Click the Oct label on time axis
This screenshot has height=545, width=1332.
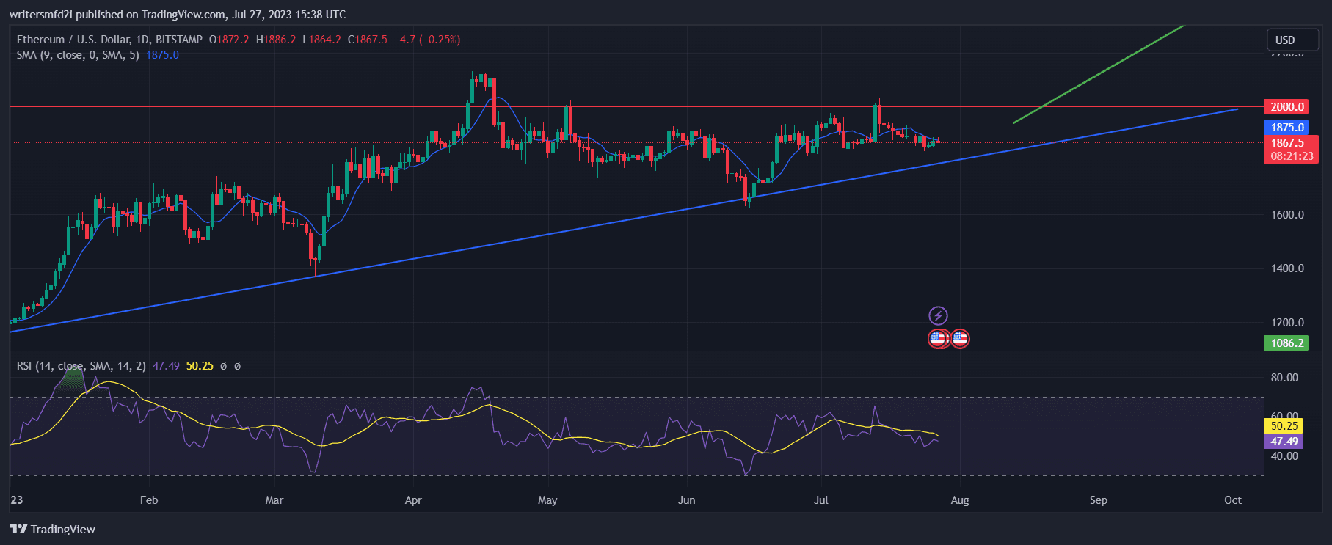[x=1233, y=500]
